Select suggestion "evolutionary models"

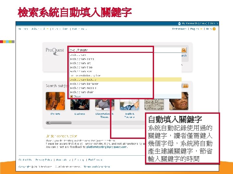coord(125,88)
